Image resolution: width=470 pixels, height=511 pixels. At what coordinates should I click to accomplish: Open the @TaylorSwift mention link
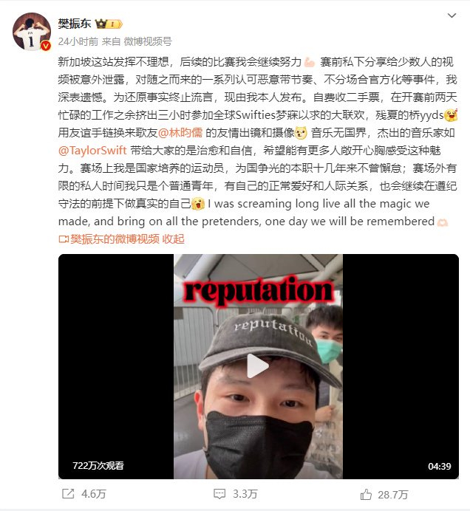pyautogui.click(x=92, y=150)
